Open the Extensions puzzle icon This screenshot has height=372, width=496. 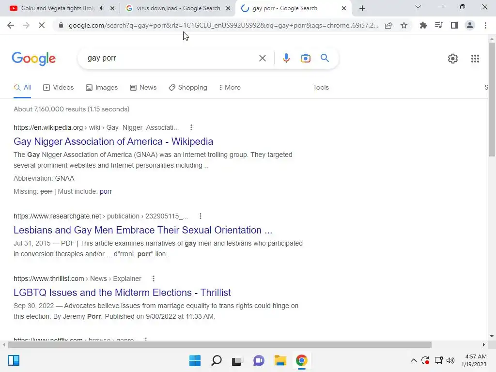423,25
